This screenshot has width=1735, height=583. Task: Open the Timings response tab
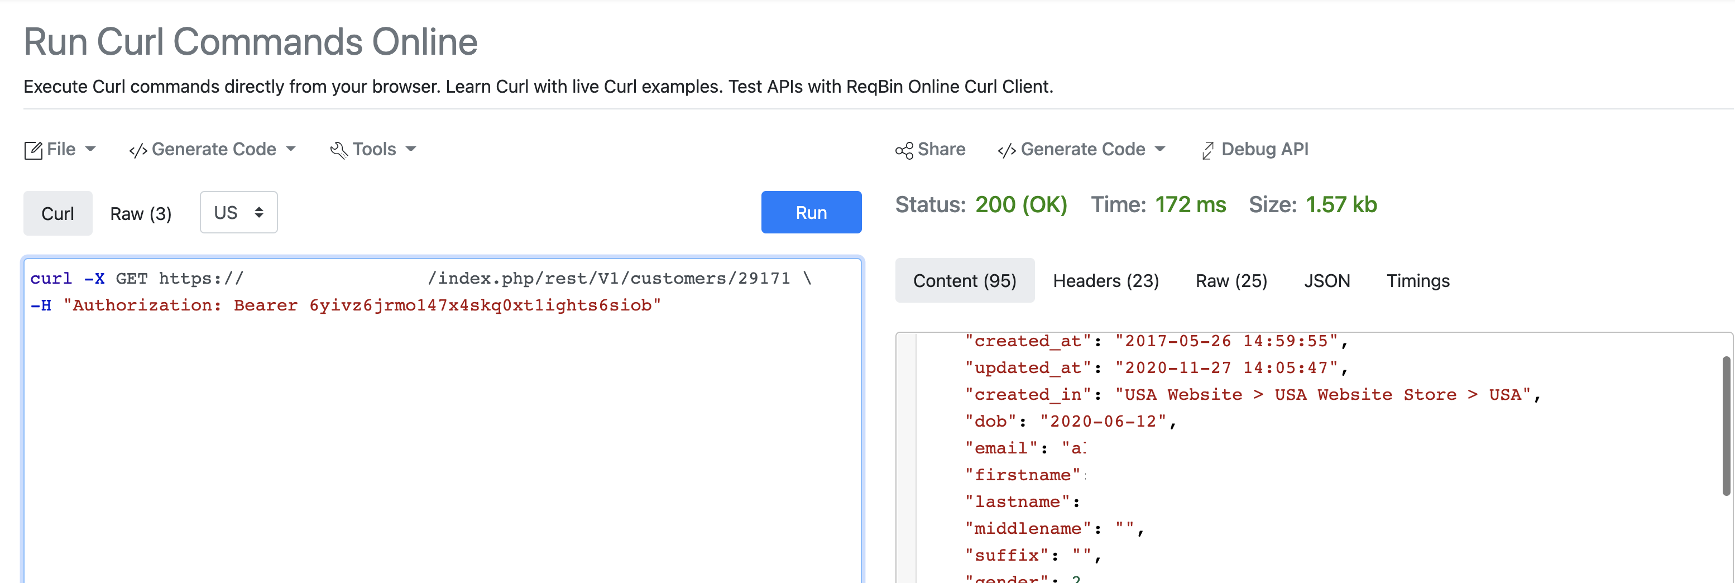pos(1417,280)
